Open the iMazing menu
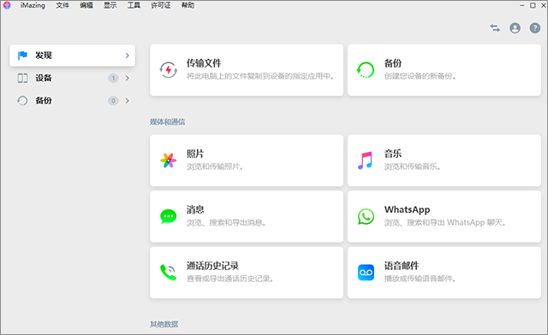 [x=33, y=5]
